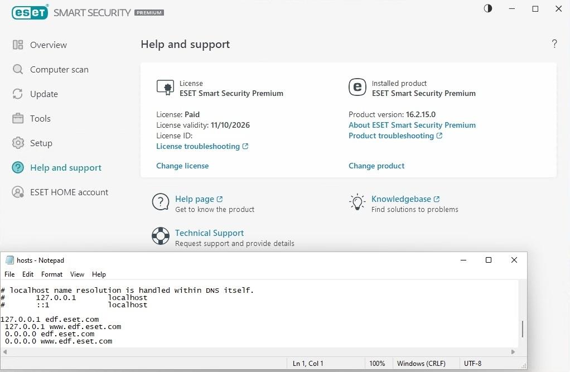Click the Help and support sidebar icon
Screen dimensions: 570x372
pyautogui.click(x=18, y=167)
